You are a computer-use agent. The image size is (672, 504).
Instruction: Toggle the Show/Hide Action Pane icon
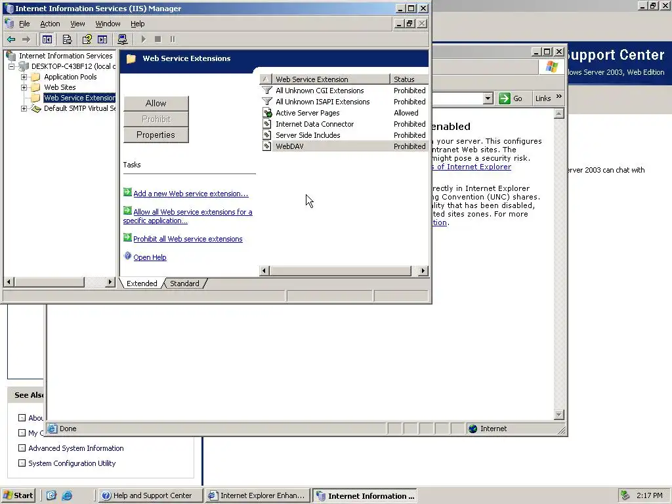click(x=102, y=39)
